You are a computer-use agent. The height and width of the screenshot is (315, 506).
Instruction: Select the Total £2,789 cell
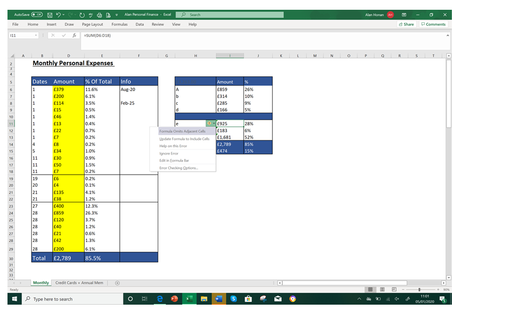coord(68,258)
